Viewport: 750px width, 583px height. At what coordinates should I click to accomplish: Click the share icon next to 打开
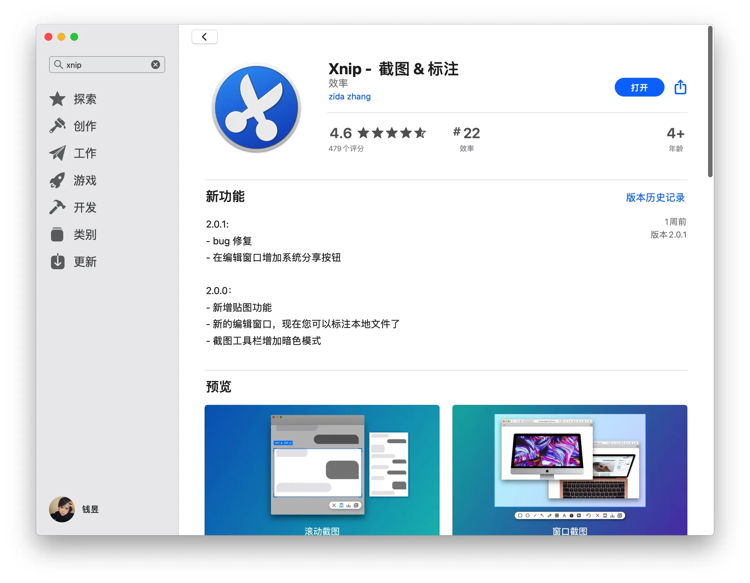tap(680, 87)
